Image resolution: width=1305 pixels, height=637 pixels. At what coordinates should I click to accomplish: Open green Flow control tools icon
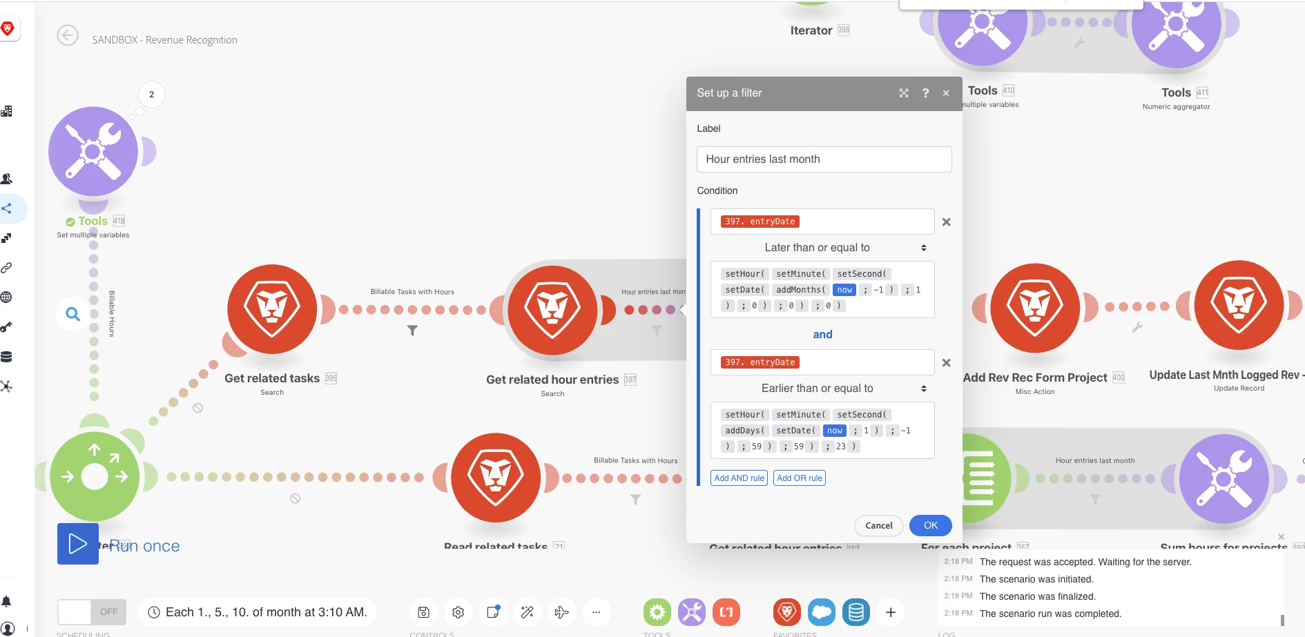[657, 612]
